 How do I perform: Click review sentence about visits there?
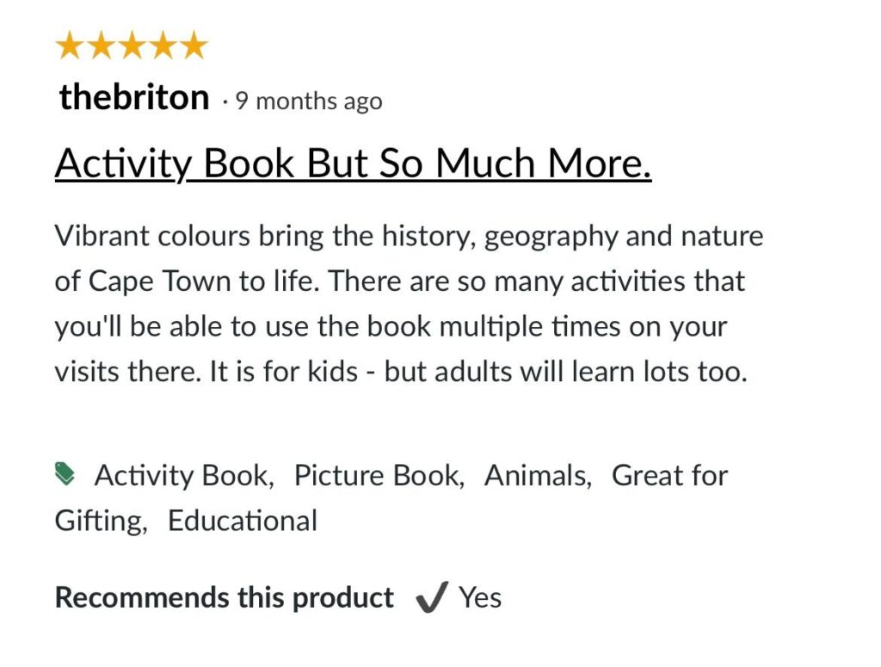pos(400,373)
